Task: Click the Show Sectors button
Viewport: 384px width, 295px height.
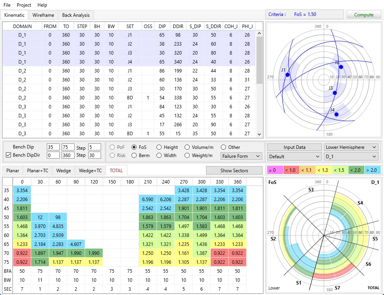Action: [x=234, y=171]
